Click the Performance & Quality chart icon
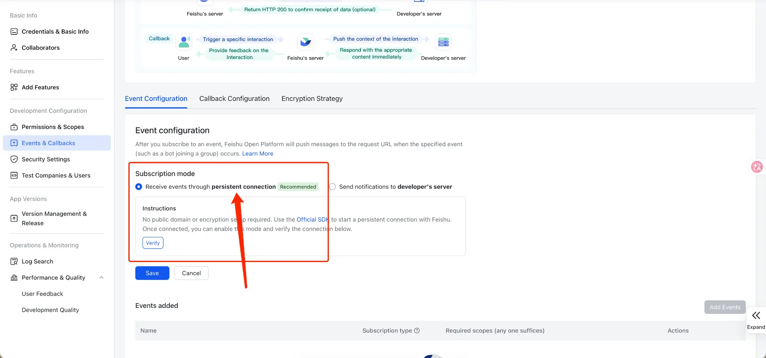The height and width of the screenshot is (358, 766). point(14,277)
